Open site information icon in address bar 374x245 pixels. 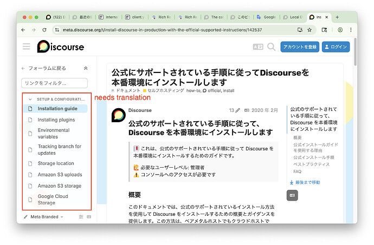pos(57,30)
